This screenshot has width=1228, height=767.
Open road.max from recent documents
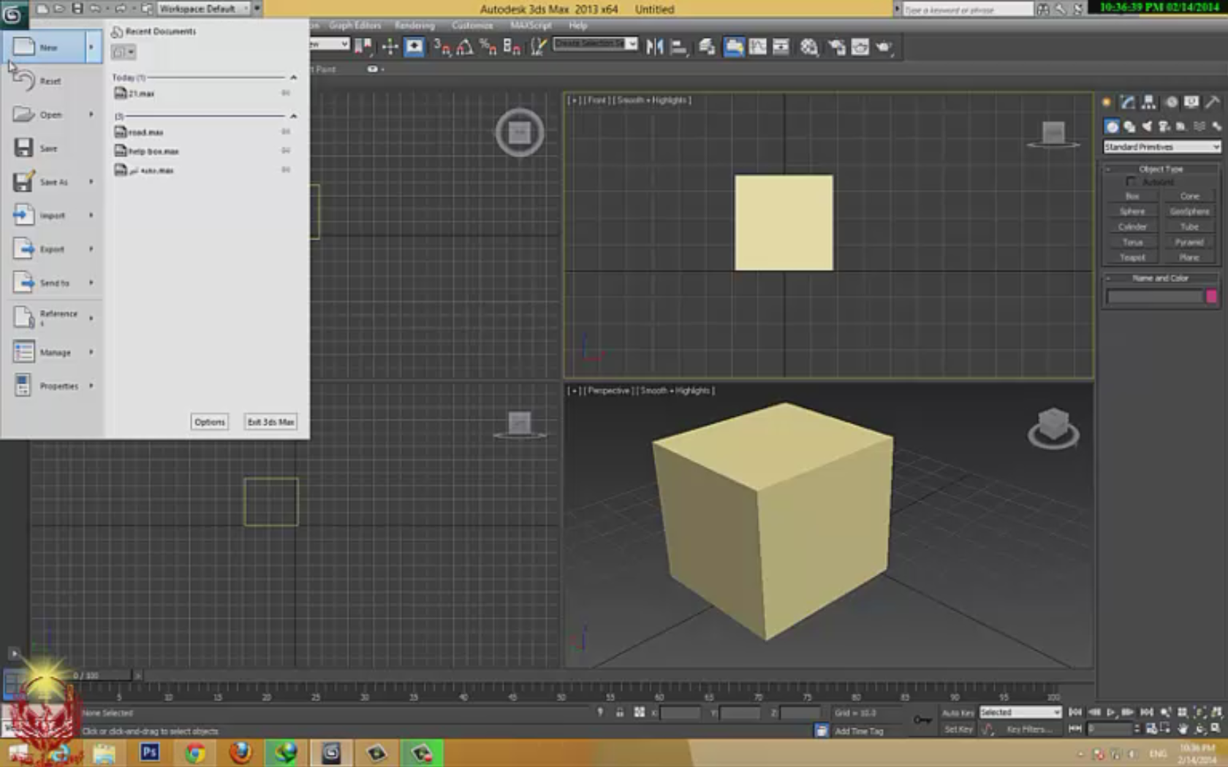tap(145, 132)
